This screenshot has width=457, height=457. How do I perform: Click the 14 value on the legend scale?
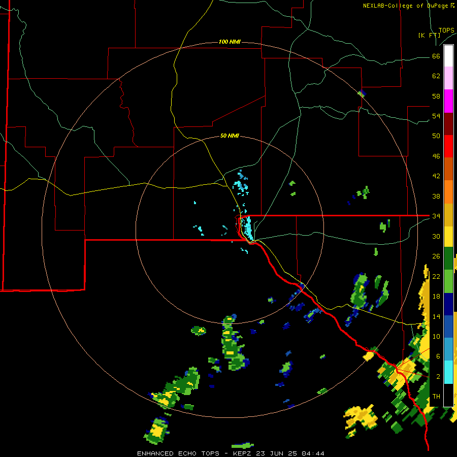[436, 316]
